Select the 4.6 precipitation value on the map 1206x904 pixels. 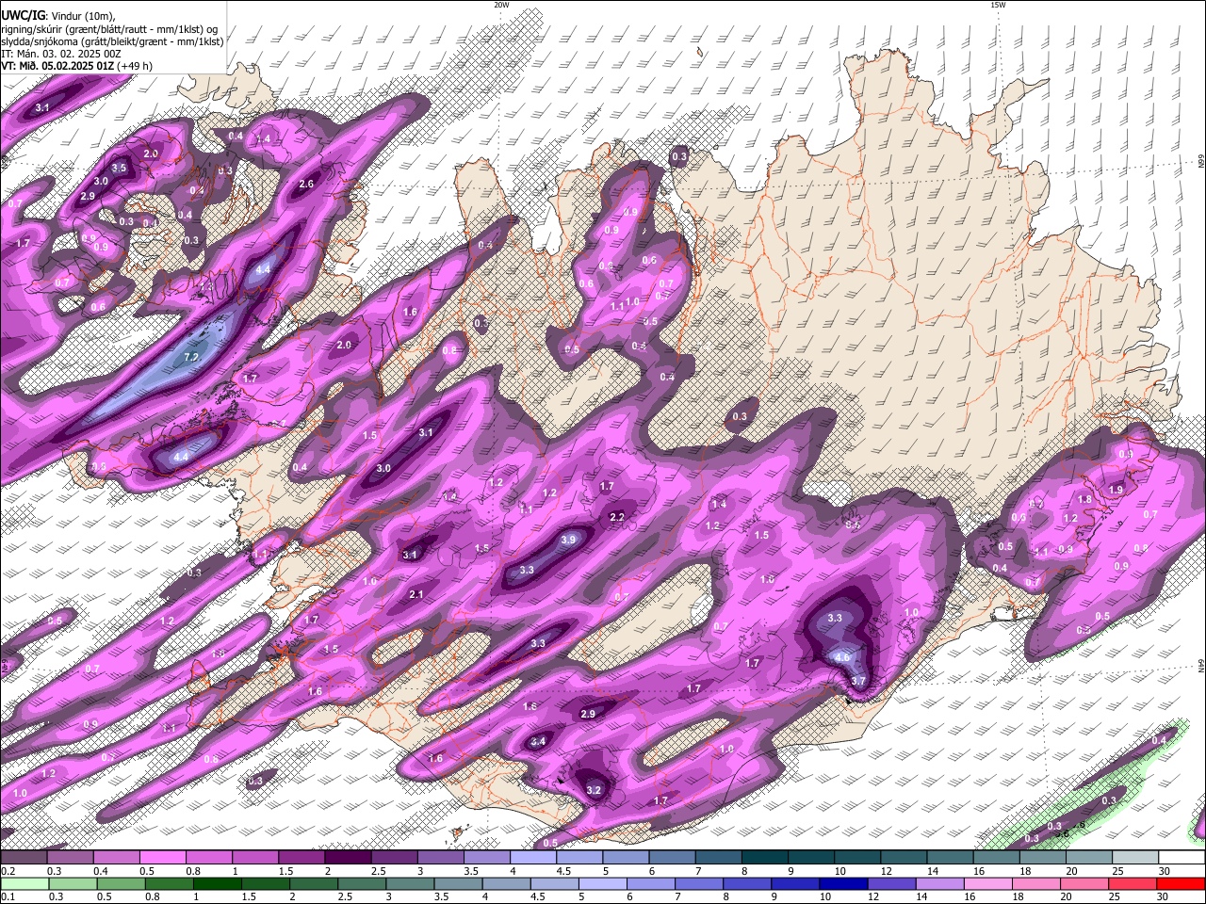pos(842,657)
